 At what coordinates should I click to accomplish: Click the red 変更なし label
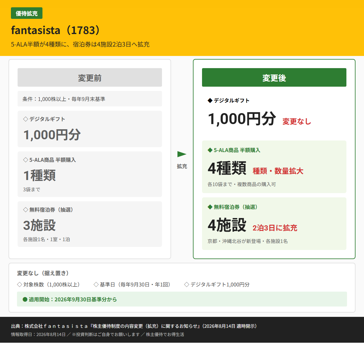pyautogui.click(x=297, y=121)
